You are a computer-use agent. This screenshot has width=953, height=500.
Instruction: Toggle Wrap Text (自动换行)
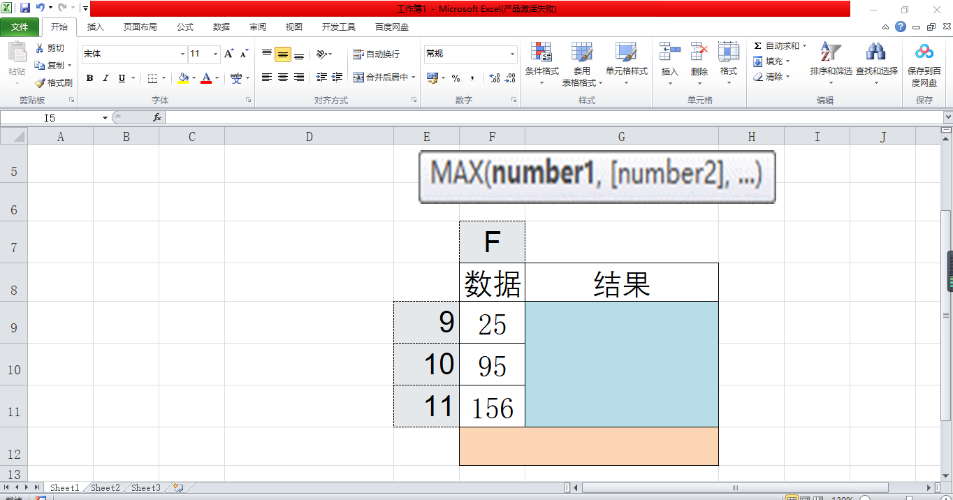coord(377,54)
